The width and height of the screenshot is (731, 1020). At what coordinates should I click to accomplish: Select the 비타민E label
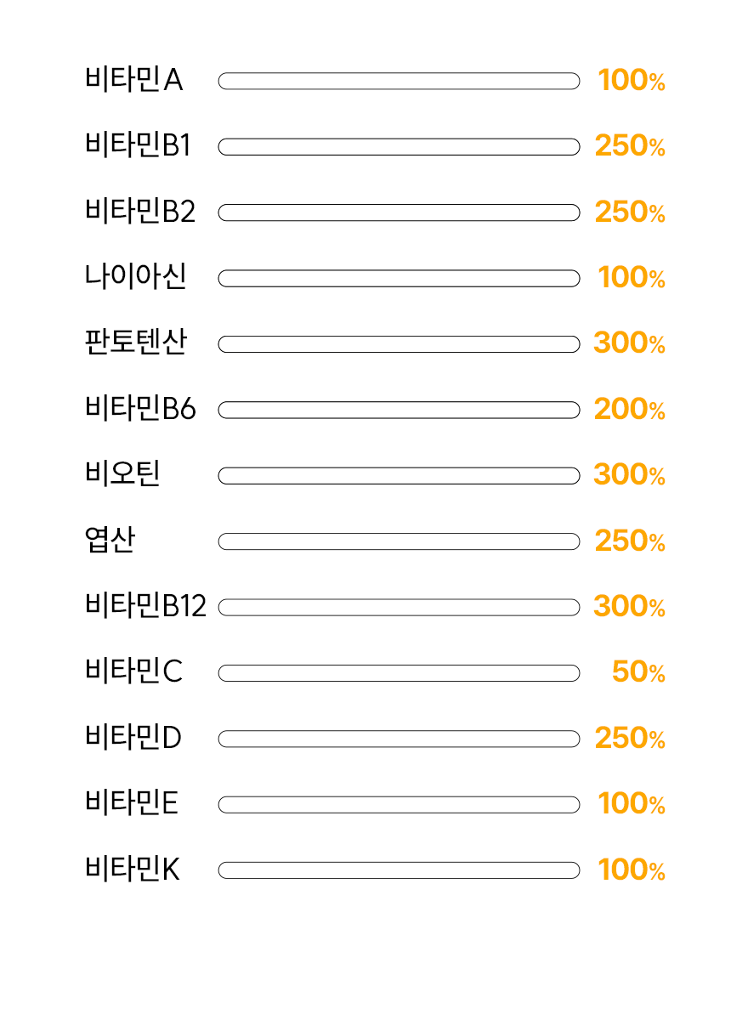tap(132, 802)
